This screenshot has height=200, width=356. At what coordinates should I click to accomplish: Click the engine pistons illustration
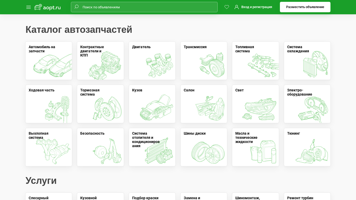[x=159, y=65]
